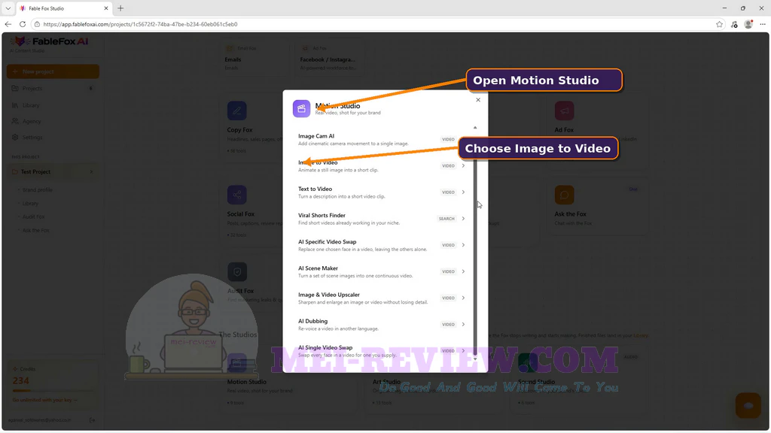Open Projects in the sidebar
771x433 pixels.
[x=53, y=89]
